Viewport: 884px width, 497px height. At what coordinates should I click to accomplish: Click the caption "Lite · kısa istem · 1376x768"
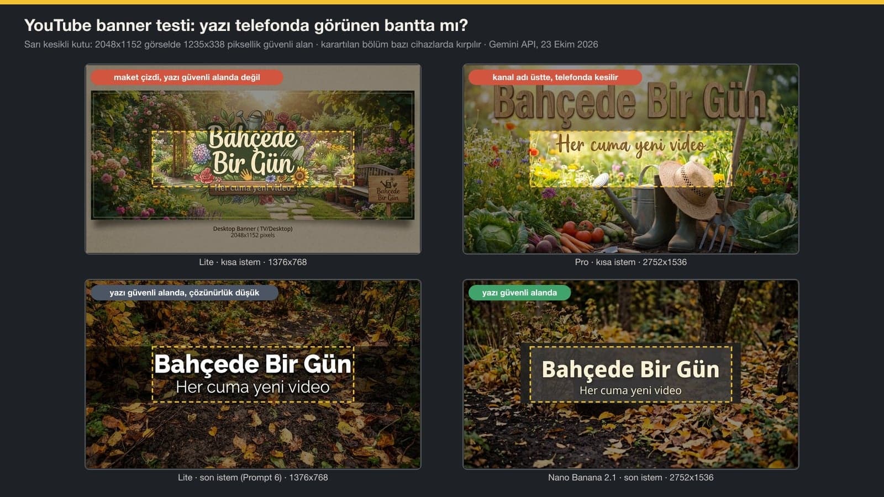pos(253,262)
